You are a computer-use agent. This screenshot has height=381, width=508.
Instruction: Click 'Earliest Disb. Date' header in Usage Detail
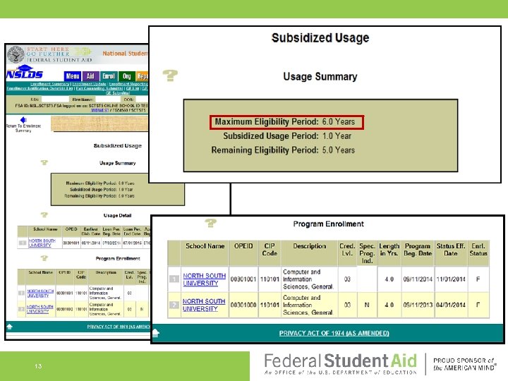91,231
